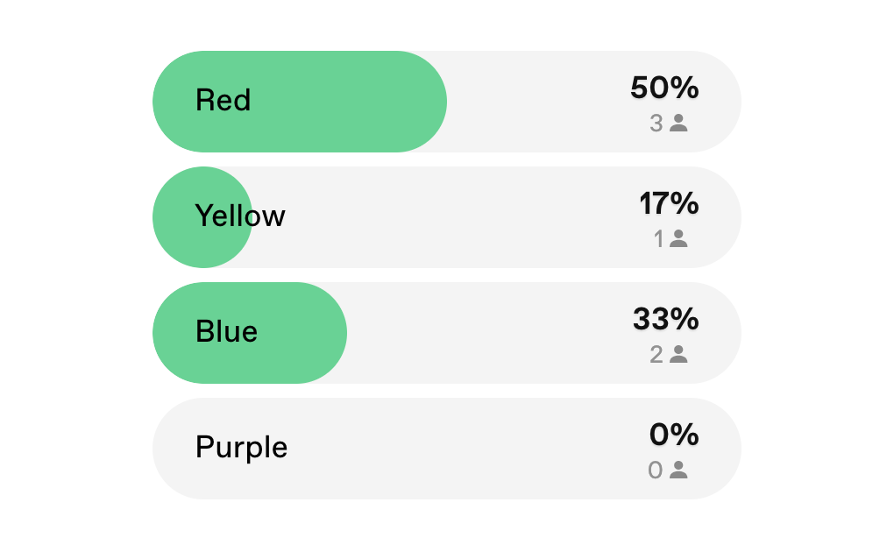Click the 0% result for Purple
Image resolution: width=894 pixels, height=559 pixels.
674,435
